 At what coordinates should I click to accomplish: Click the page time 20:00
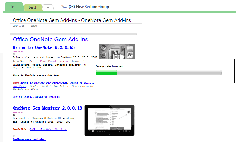click(34, 26)
